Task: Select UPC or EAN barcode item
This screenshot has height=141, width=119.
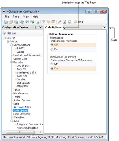Action: coord(23,66)
